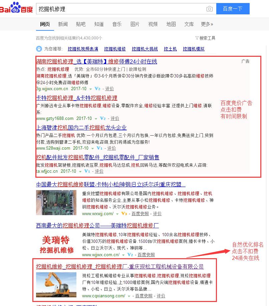The width and height of the screenshot is (269, 306).
Task: Click the blue icon beside 为您推荐
Action: click(x=39, y=49)
